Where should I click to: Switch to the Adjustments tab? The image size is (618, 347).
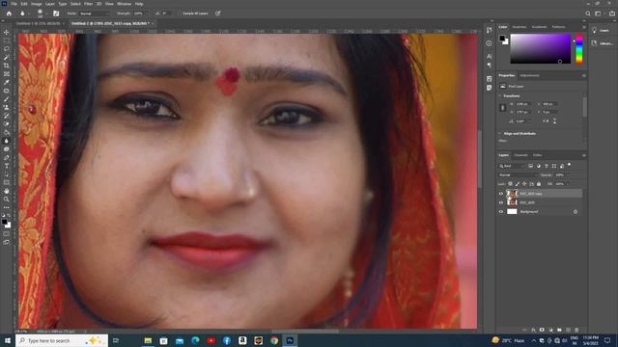coord(529,75)
